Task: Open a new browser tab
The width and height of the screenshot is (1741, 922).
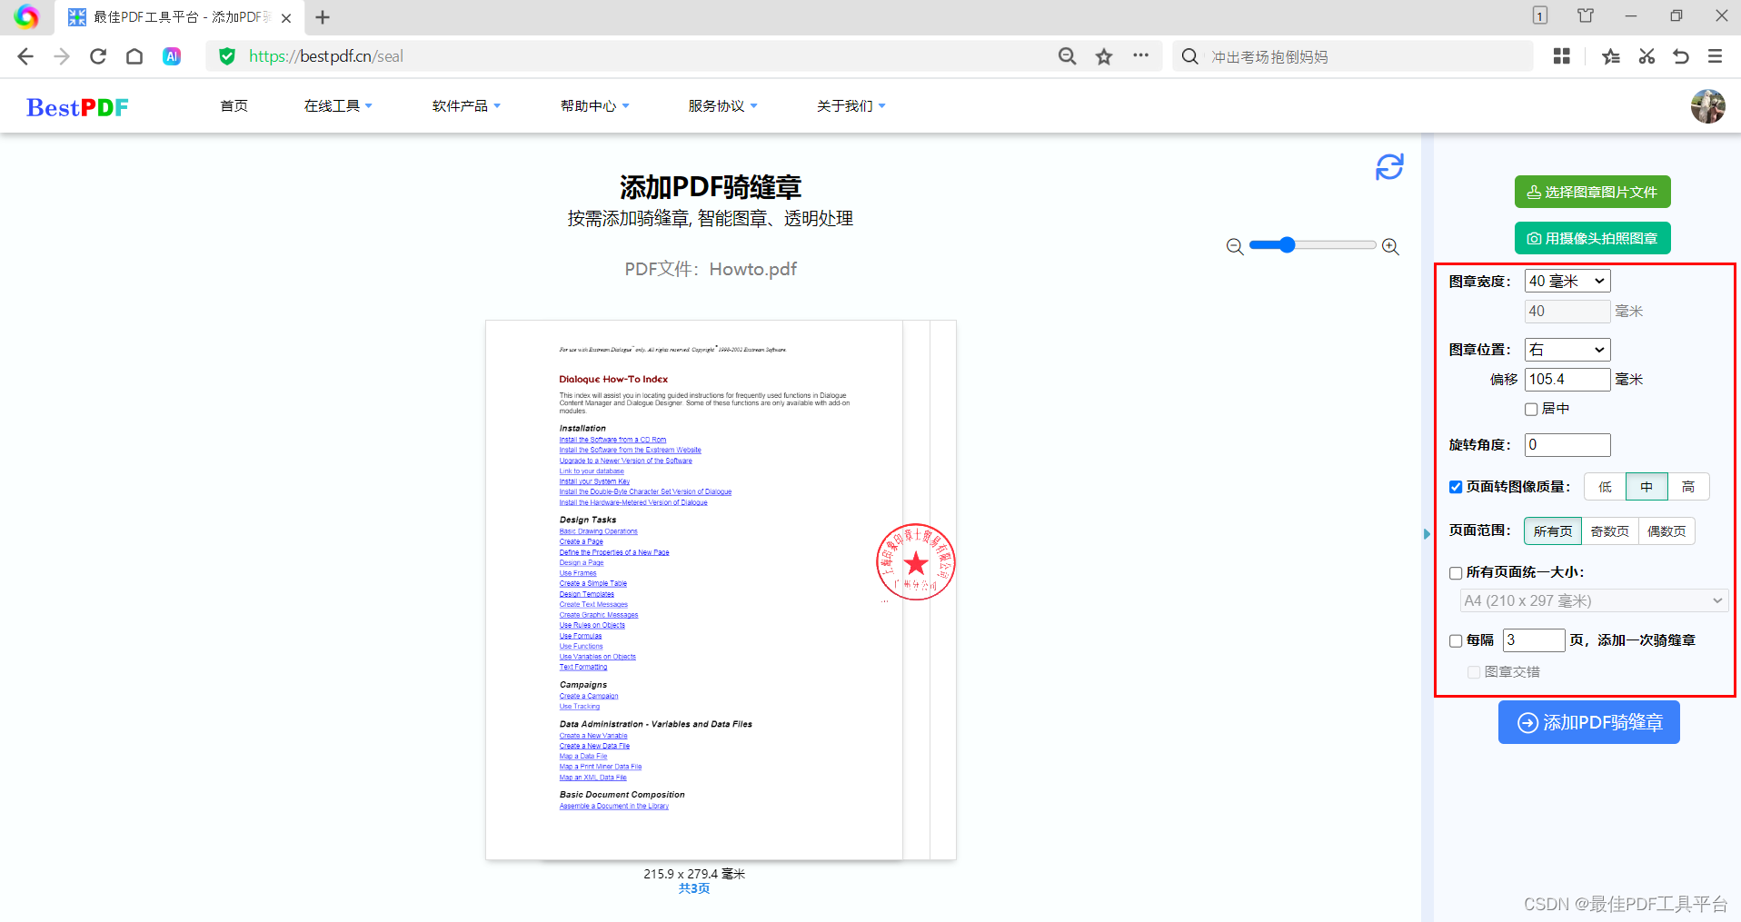Action: tap(323, 17)
